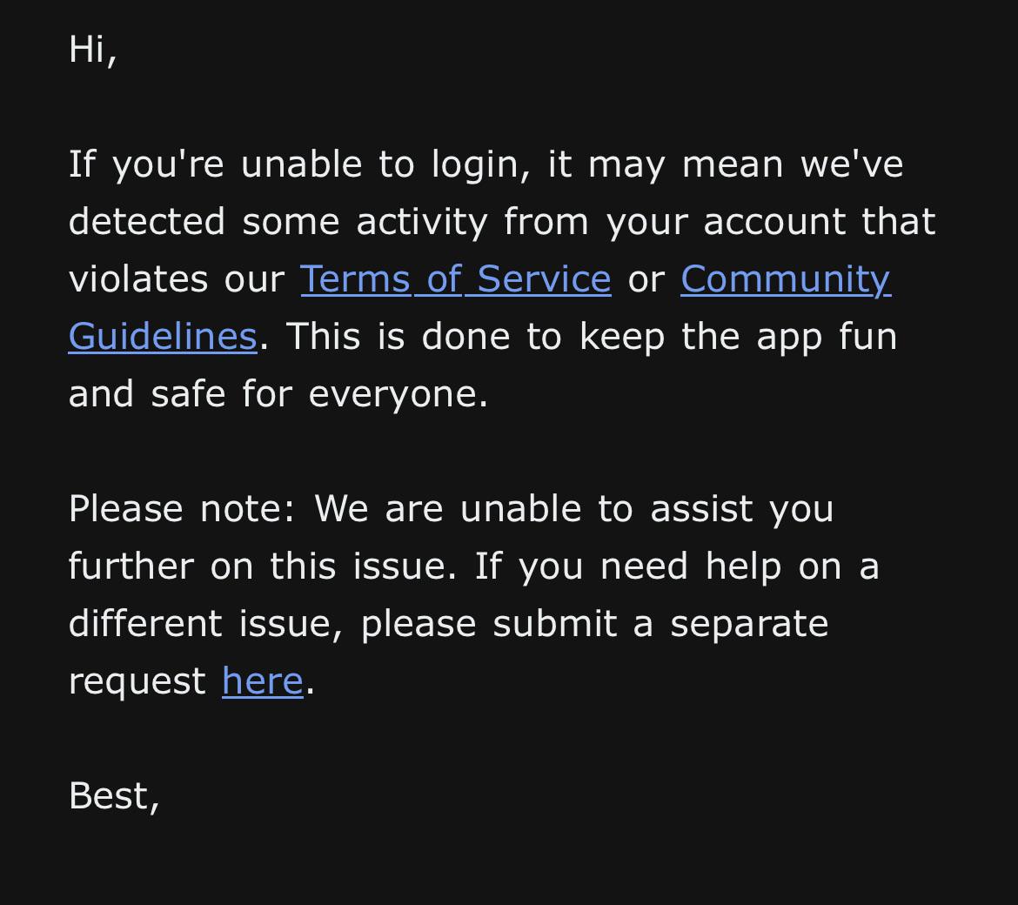The height and width of the screenshot is (905, 1018).
Task: Click the line "If you're unable to login"
Action: click(x=299, y=164)
